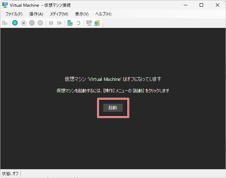Screen dimensions: 226x178
Task: Open the ファイル(F) menu
Action: coord(14,14)
